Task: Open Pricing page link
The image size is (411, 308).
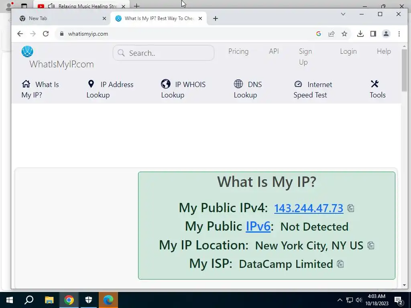Action: coord(238,51)
